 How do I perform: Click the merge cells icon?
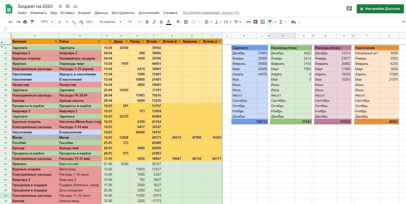click(193, 22)
